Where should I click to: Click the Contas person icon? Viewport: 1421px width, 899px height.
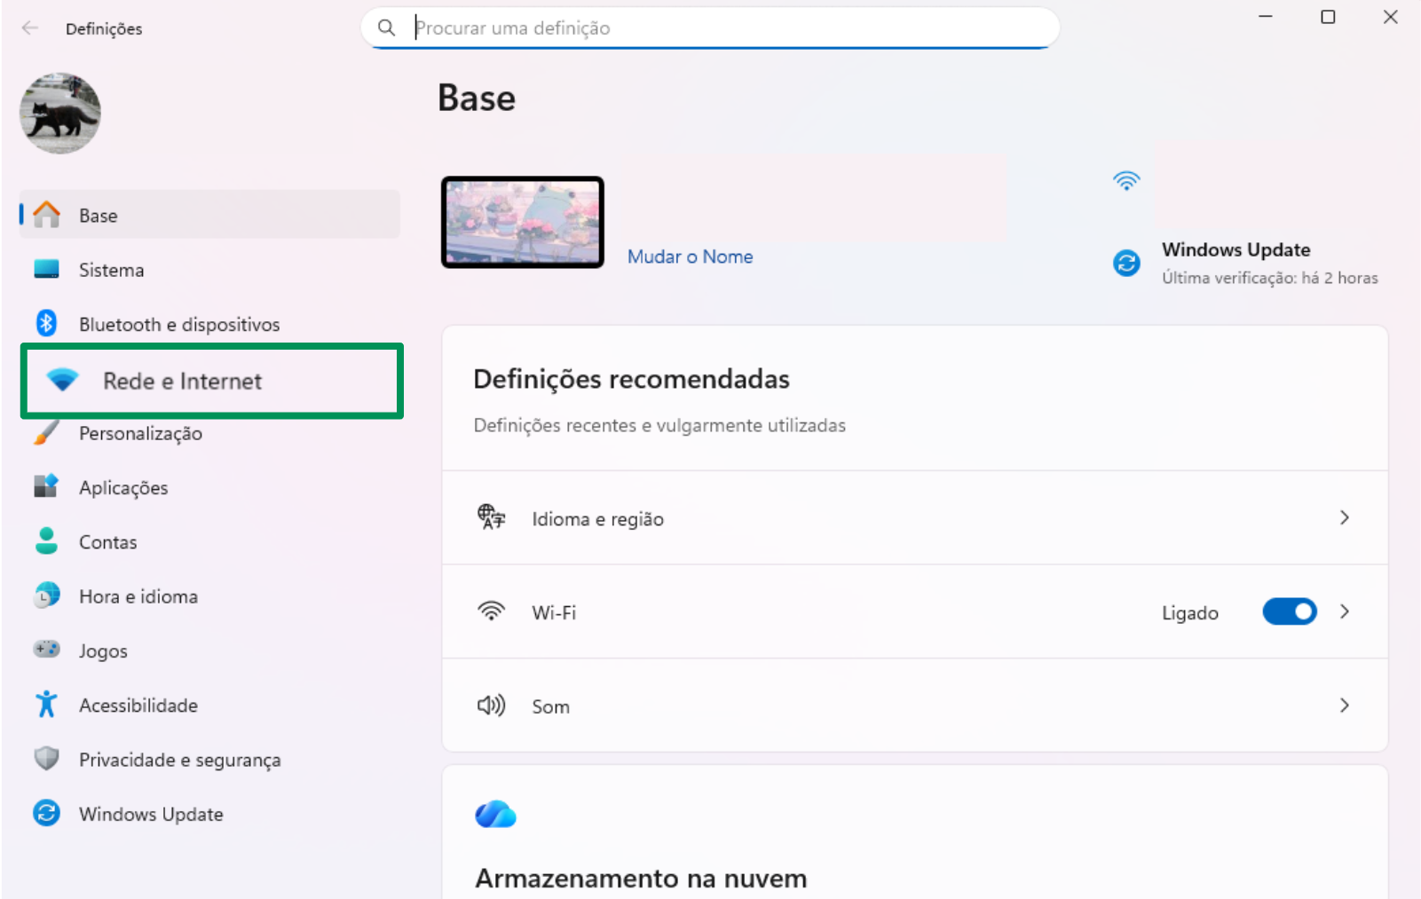[46, 541]
